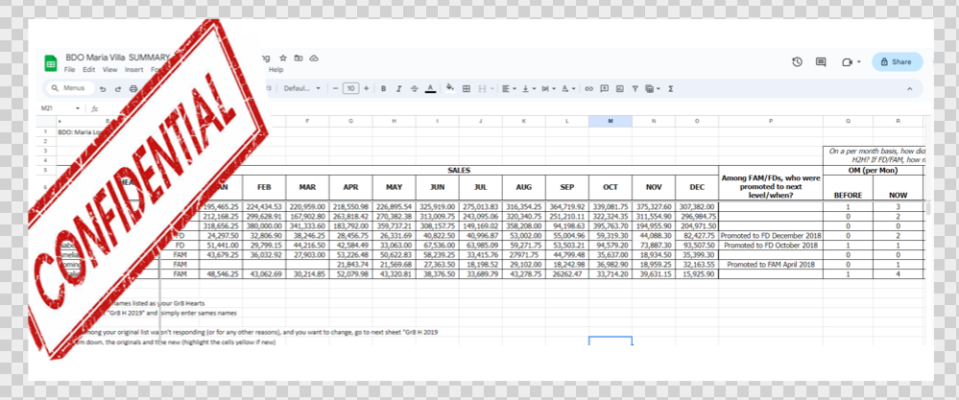Screen dimensions: 959x400
Task: Open vertical align dropdown
Action: tap(528, 88)
